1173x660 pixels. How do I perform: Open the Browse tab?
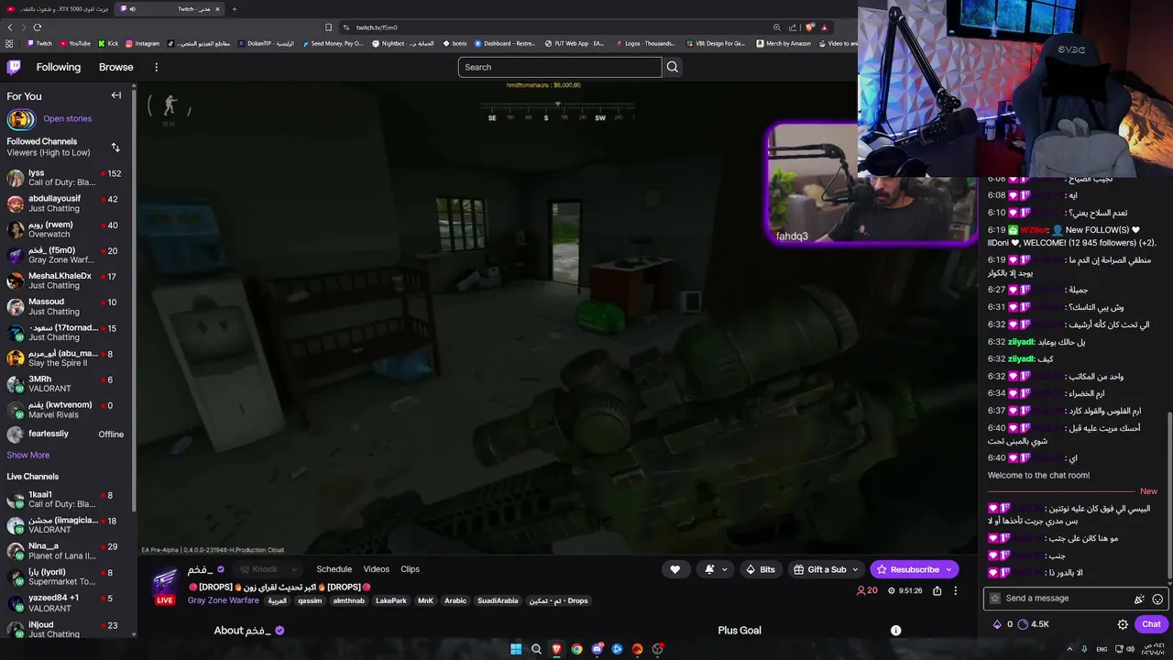point(116,67)
